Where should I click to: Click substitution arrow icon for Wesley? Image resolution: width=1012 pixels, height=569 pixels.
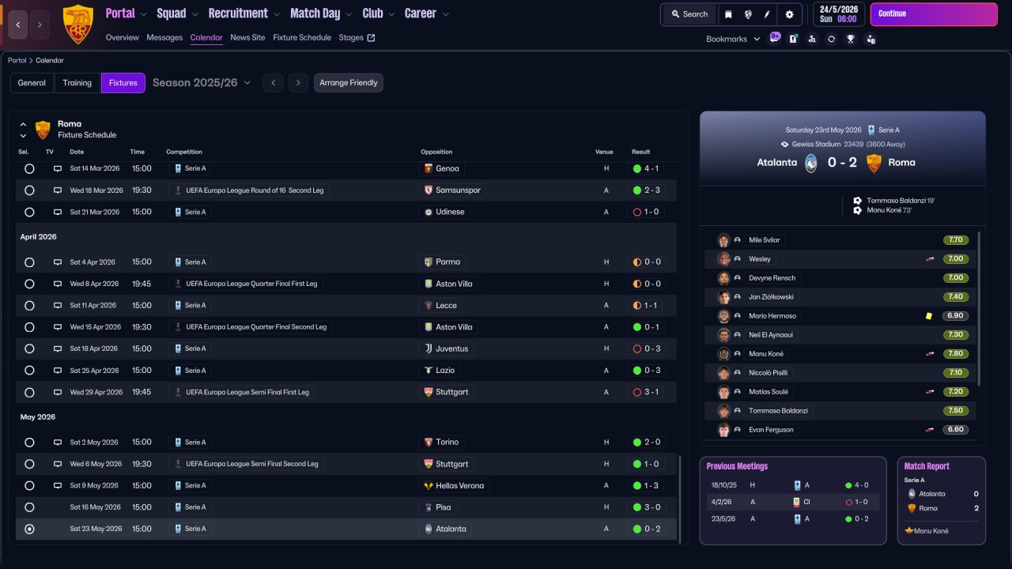point(930,259)
